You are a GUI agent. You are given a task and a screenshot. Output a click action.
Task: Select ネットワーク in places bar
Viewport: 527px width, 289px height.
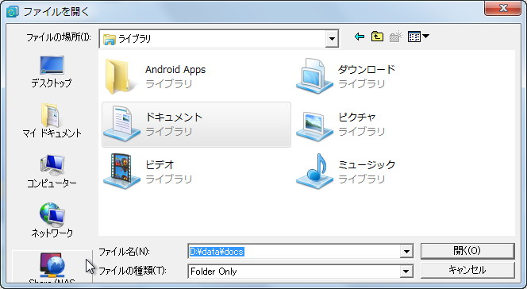[52, 220]
